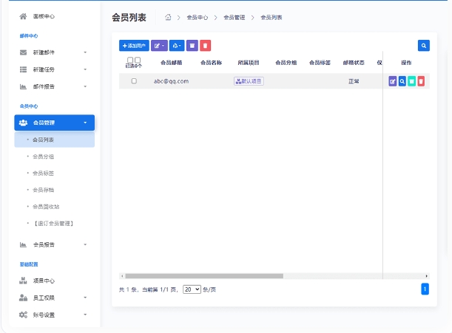Screen dimensions: 452x333
Task: Click the 会员分组 column header
Action: [x=286, y=63]
